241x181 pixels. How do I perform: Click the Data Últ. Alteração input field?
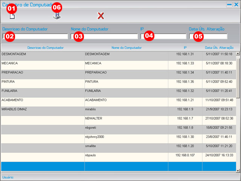click(215, 37)
